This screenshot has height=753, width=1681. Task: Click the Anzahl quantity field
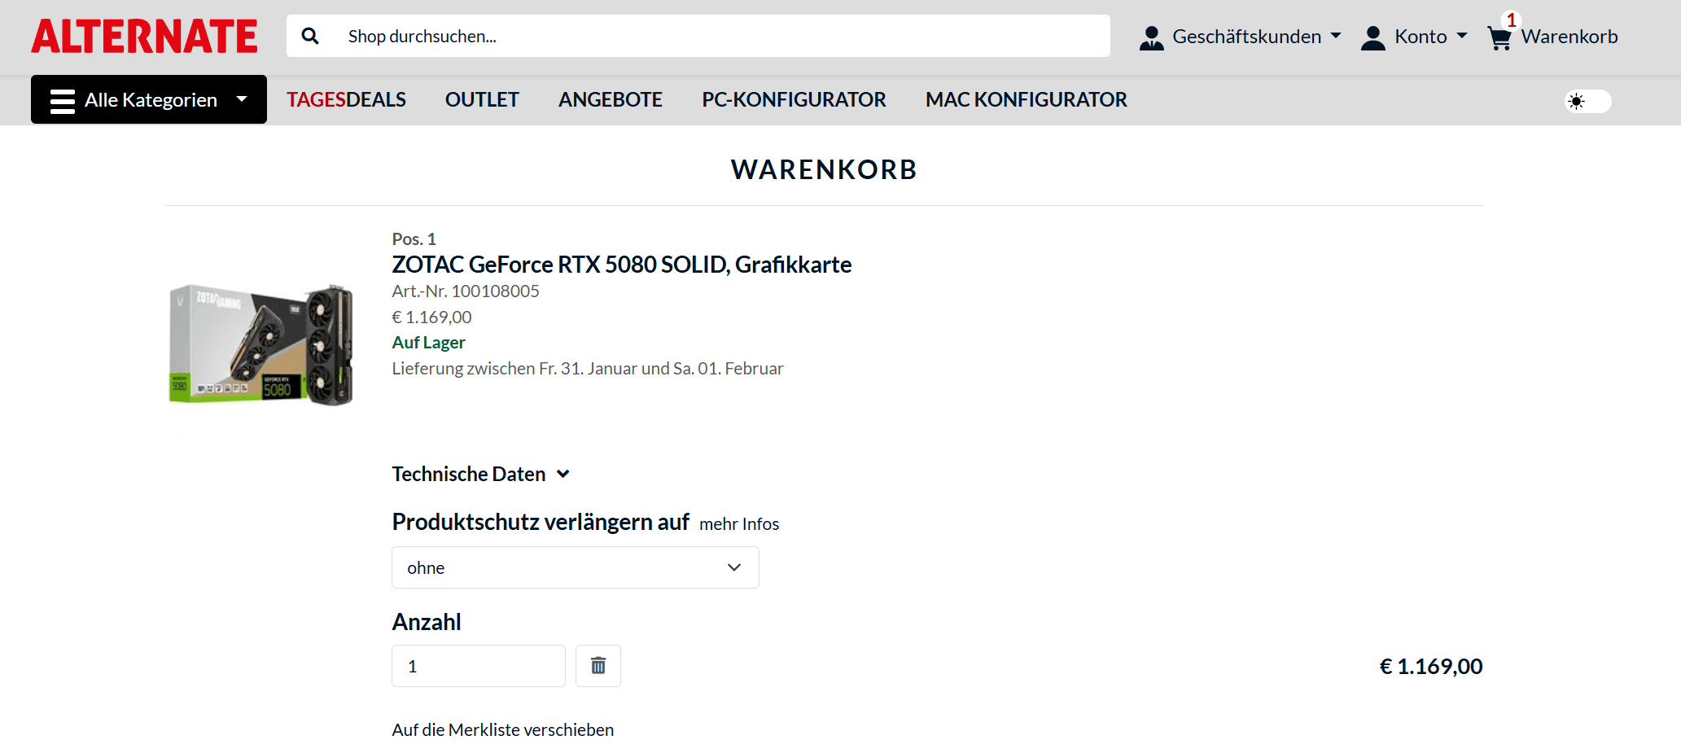(479, 666)
